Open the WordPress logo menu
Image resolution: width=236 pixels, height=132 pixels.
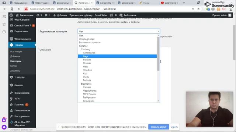(x=11, y=15)
